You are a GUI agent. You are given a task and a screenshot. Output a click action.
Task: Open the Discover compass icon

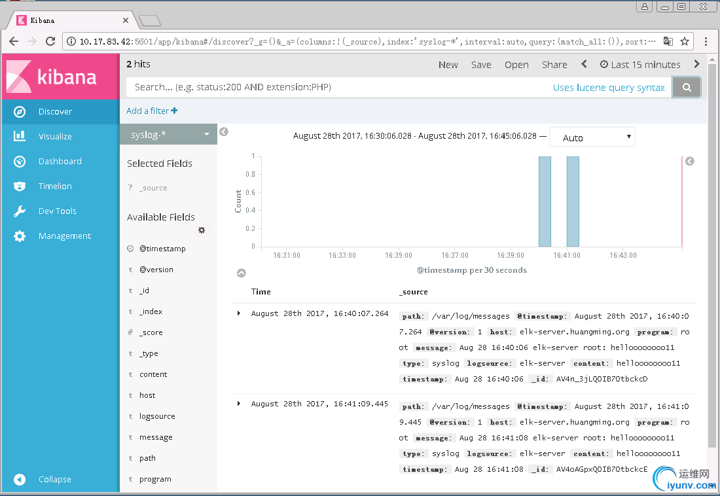coord(19,112)
